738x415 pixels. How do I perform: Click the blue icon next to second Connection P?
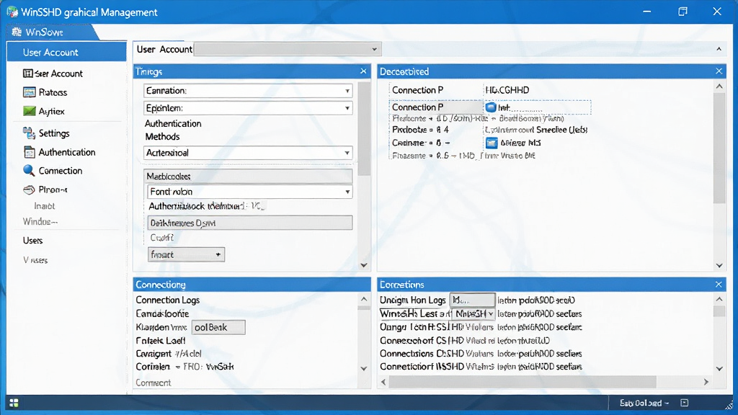[491, 107]
